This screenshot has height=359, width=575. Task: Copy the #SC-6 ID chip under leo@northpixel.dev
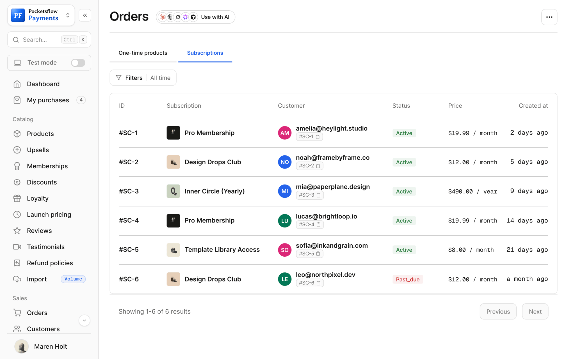click(310, 283)
